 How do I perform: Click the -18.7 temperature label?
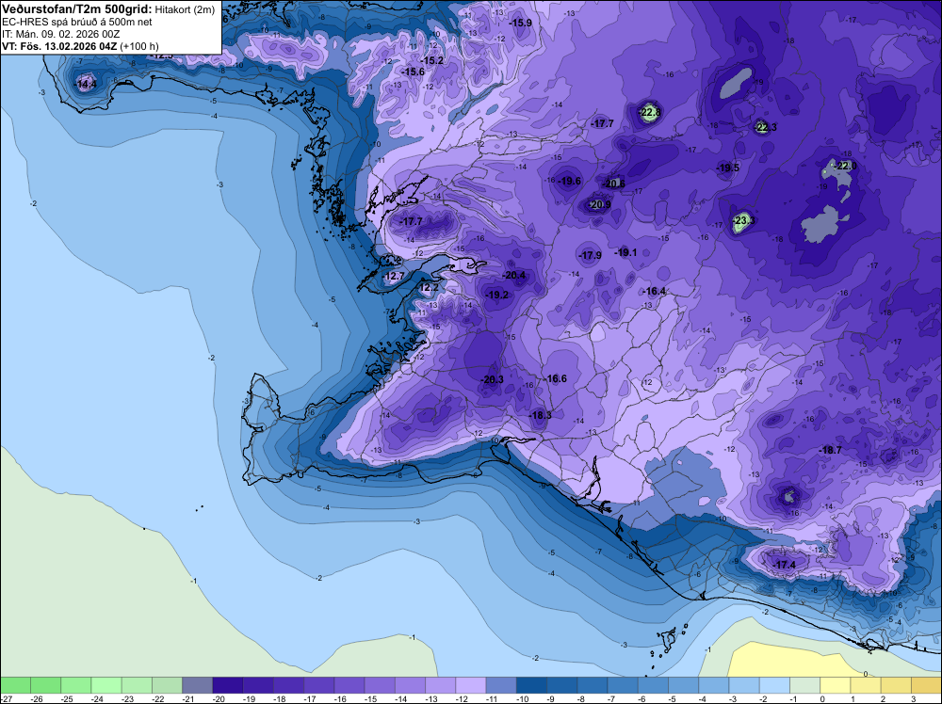tap(830, 450)
